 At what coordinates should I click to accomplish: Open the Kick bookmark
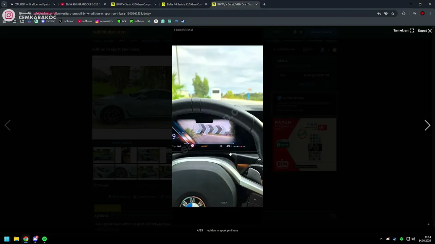[122, 21]
